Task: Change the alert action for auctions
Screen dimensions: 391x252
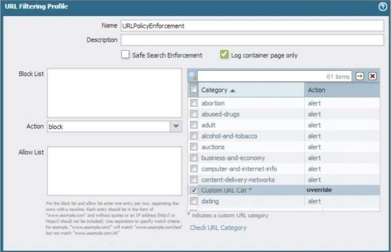Action: point(314,147)
